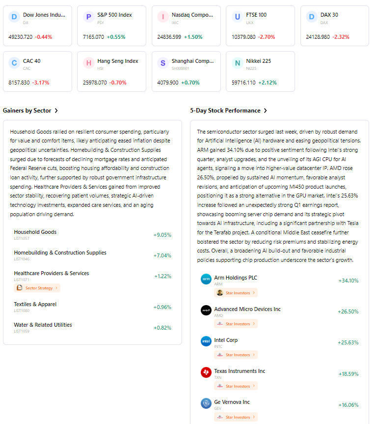Click the Intel logo next to INTC
Screen dimensions: 377x424
point(206,341)
